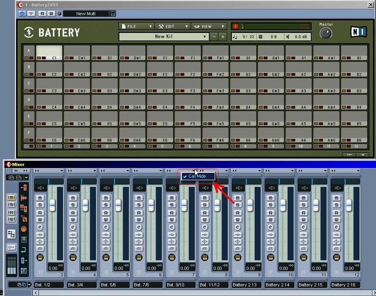Narrow the Bat. 3/4 channel strip width

pos(70,171)
